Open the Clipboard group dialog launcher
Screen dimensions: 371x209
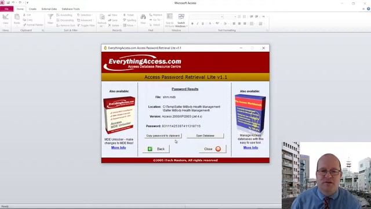coord(43,30)
